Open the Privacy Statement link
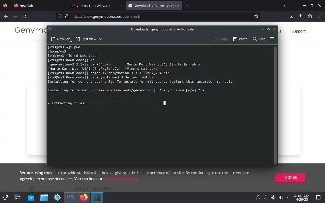This screenshot has width=325, height=203. coord(120,179)
